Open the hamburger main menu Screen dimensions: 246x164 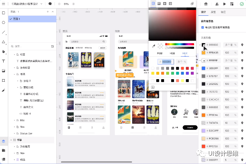[4, 4]
